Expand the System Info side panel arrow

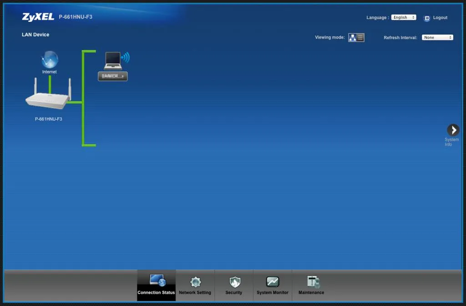click(453, 130)
